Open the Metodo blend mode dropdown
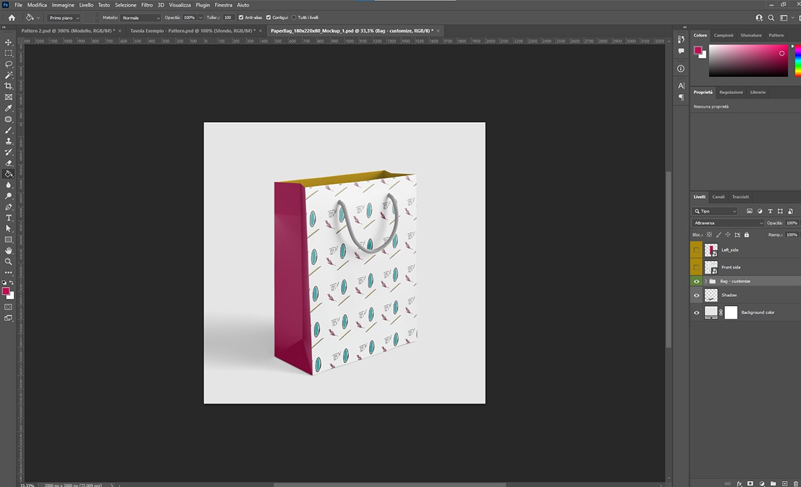Screen dimensions: 801x487 point(140,17)
